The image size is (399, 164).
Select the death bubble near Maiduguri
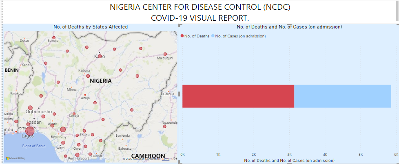165,54
